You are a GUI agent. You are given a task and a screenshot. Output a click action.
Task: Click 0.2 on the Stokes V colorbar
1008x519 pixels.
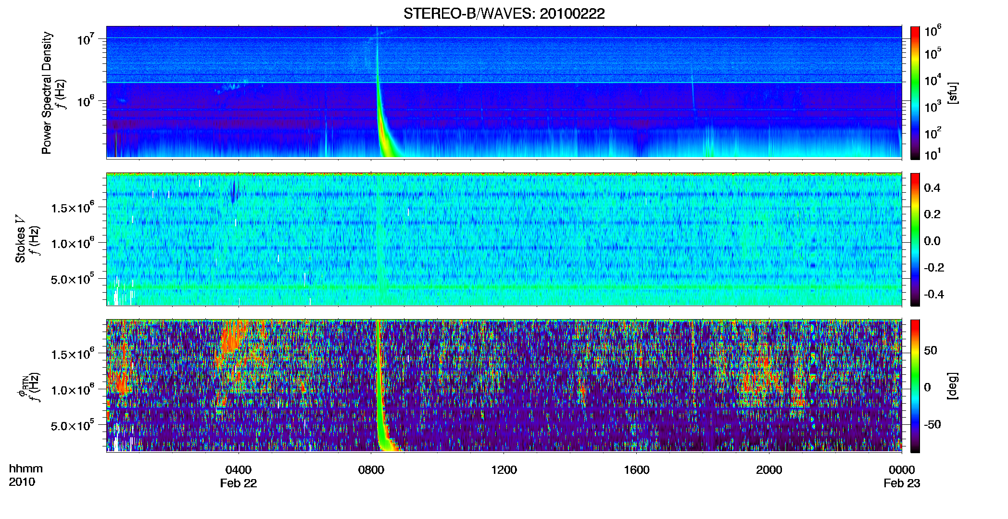click(932, 214)
